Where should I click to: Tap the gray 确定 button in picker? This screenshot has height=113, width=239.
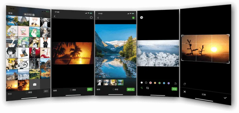tap(46, 91)
